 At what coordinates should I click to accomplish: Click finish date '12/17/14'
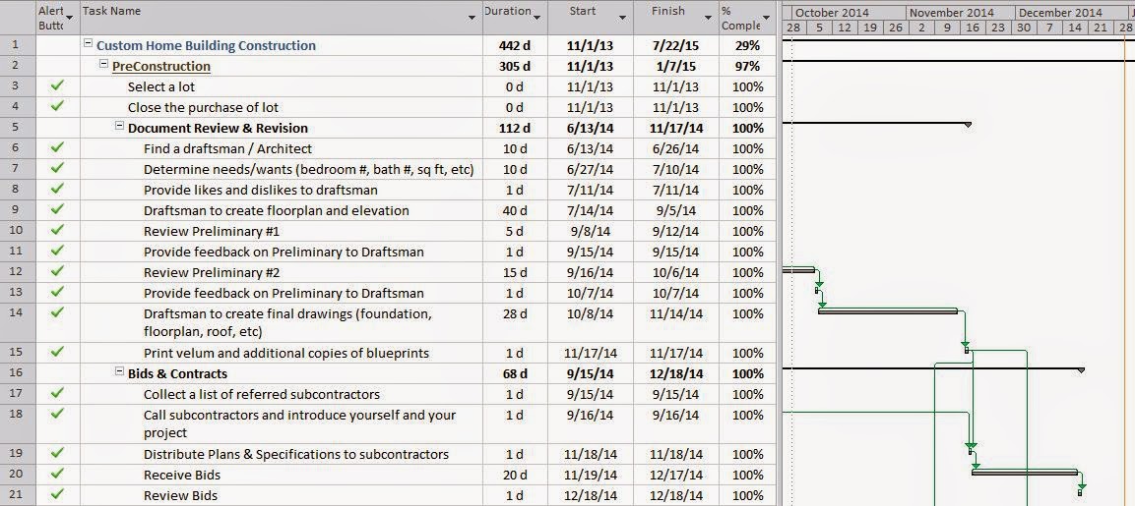675,475
